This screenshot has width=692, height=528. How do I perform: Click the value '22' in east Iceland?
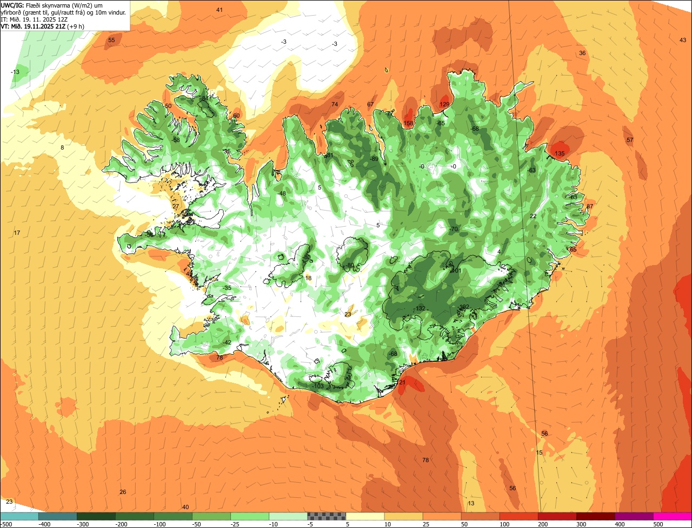coord(533,216)
